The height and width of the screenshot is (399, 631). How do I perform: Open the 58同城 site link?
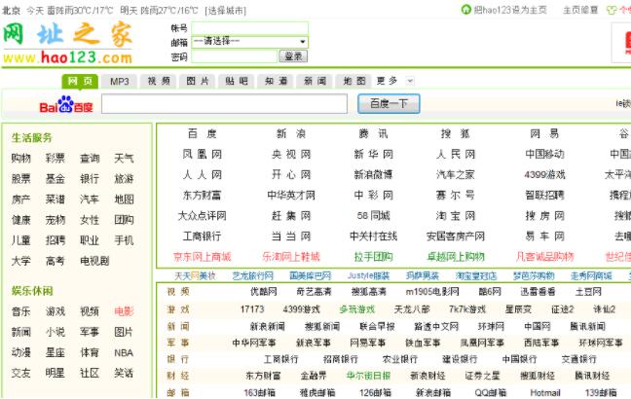[373, 216]
